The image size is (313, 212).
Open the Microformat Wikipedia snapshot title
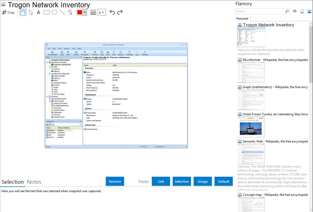click(275, 60)
